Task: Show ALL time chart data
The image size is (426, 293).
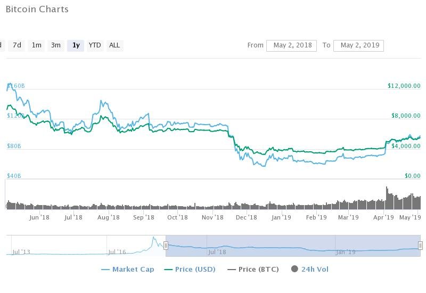Action: (114, 45)
